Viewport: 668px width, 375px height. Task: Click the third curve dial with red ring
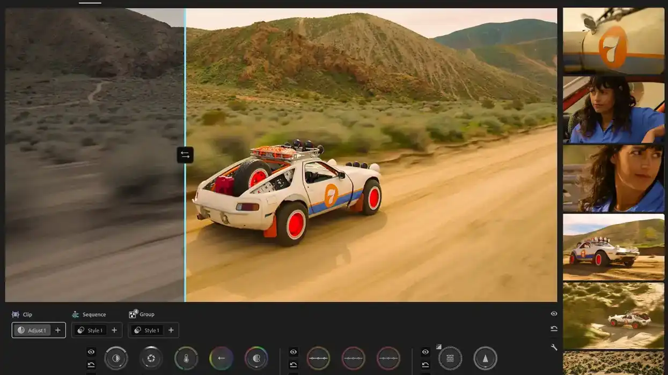(x=388, y=358)
